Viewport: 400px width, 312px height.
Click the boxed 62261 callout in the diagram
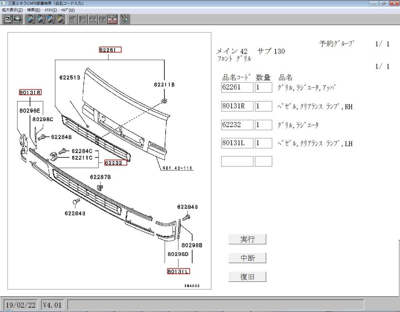click(110, 50)
